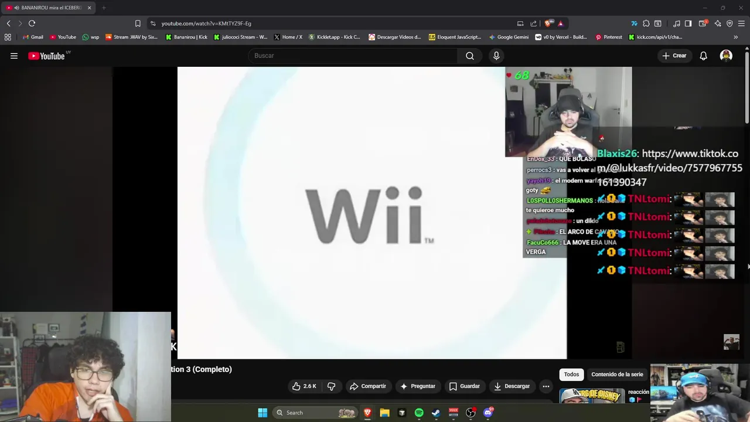Image resolution: width=750 pixels, height=422 pixels.
Task: Open site settings icon in address bar
Action: [x=153, y=23]
